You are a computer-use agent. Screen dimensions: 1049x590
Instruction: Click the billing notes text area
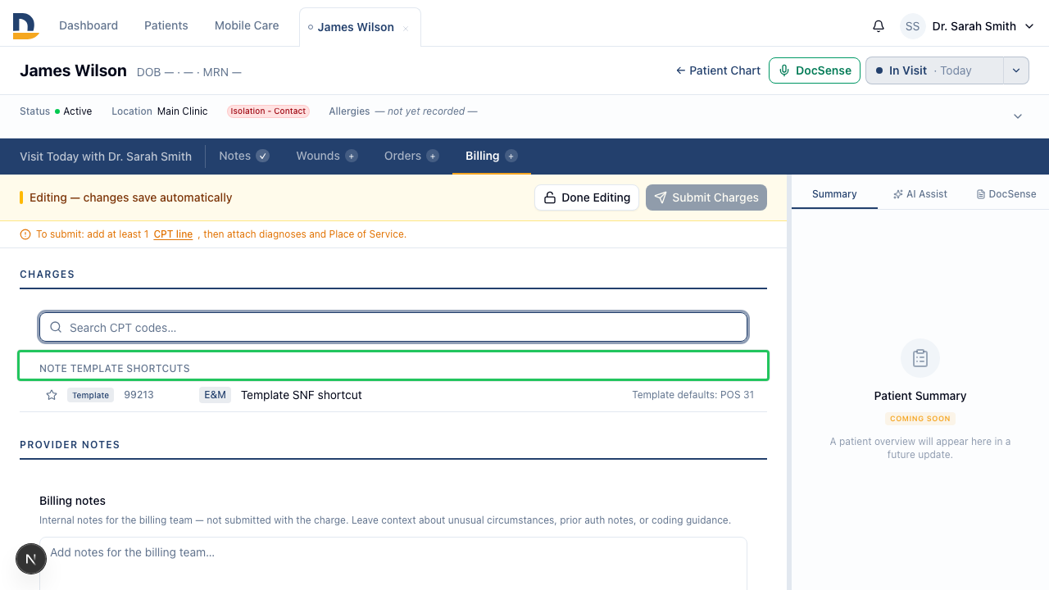(x=393, y=564)
